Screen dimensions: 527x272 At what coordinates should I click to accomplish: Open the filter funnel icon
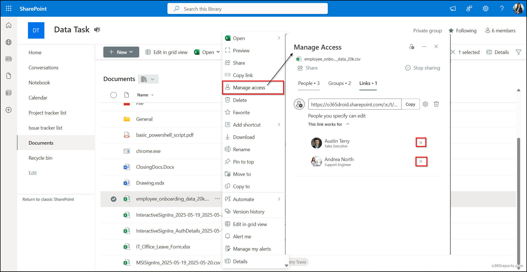(x=519, y=52)
